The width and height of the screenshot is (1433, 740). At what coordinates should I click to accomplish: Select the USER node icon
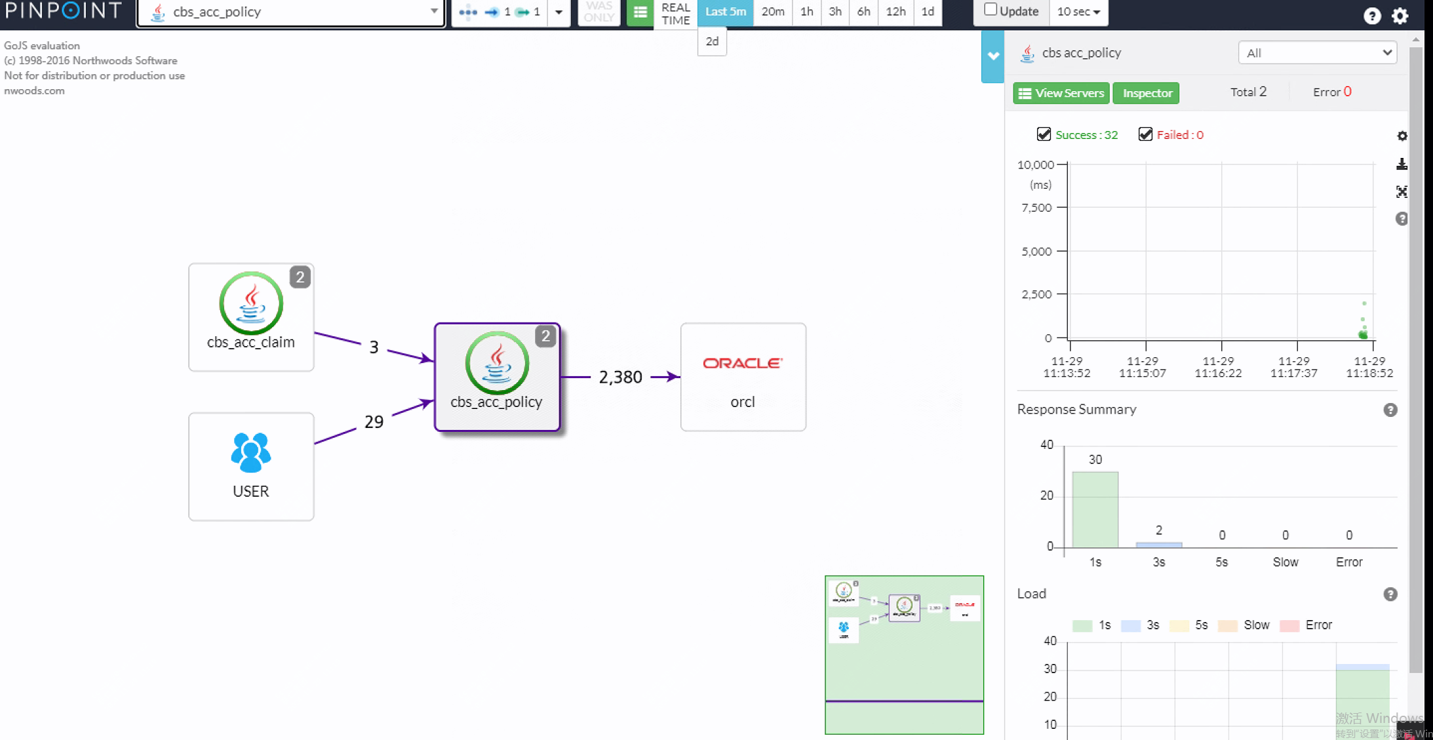click(x=250, y=452)
